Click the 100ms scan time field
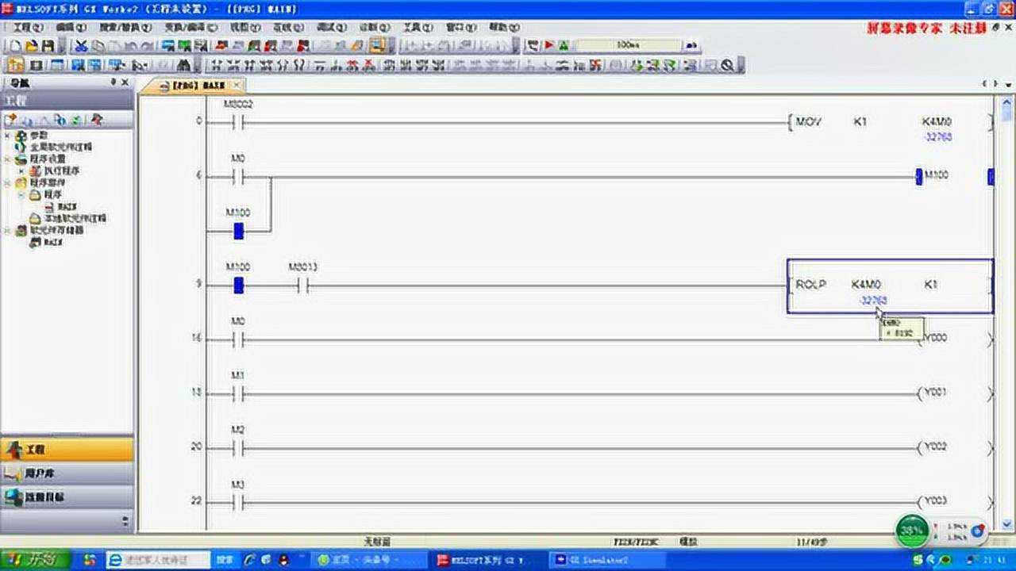Image resolution: width=1016 pixels, height=571 pixels. coord(627,46)
